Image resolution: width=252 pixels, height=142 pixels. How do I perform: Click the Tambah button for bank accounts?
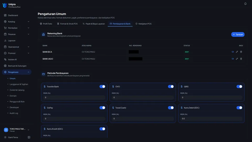(238, 34)
